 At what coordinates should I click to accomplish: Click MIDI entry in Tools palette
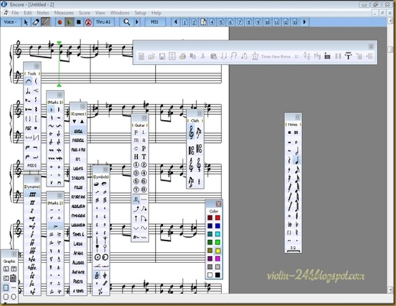pyautogui.click(x=32, y=166)
